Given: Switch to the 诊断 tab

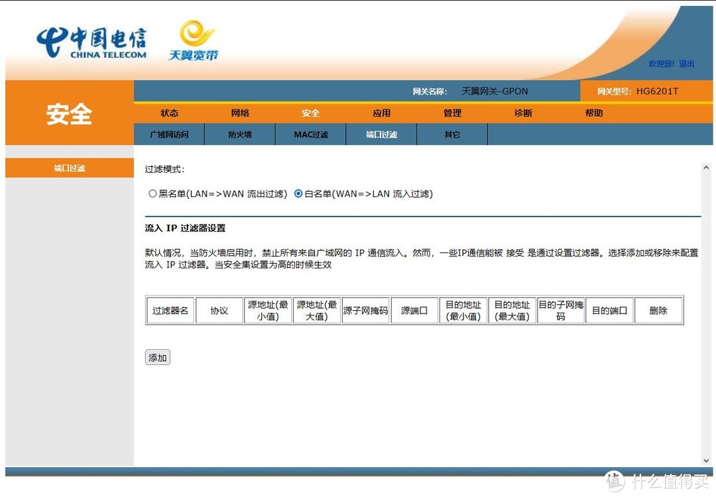Looking at the screenshot, I should click(x=523, y=113).
